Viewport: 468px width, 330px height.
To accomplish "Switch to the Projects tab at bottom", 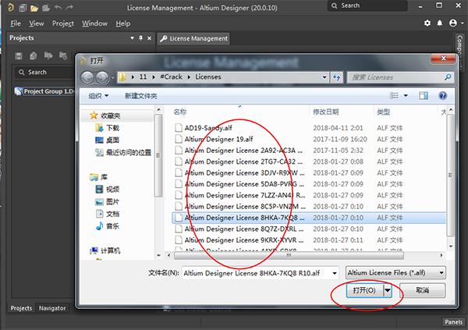I will (21, 308).
